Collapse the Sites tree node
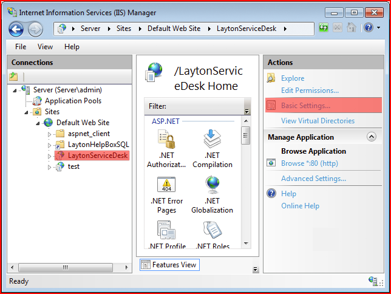 pos(26,112)
